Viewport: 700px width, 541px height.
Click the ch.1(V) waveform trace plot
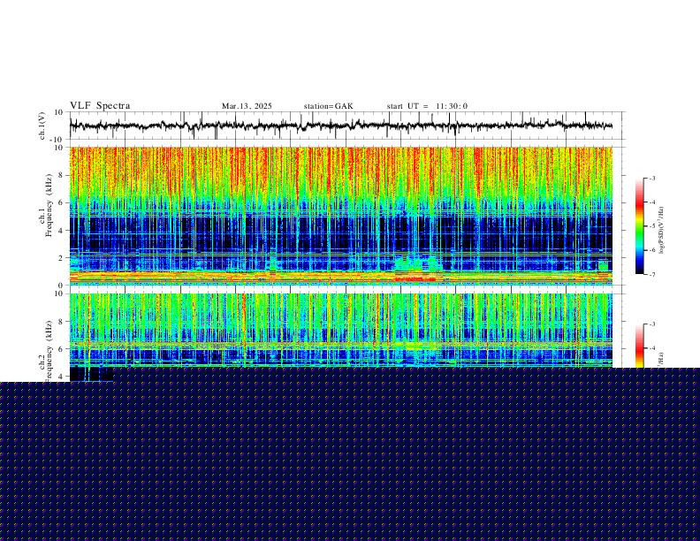pyautogui.click(x=341, y=126)
